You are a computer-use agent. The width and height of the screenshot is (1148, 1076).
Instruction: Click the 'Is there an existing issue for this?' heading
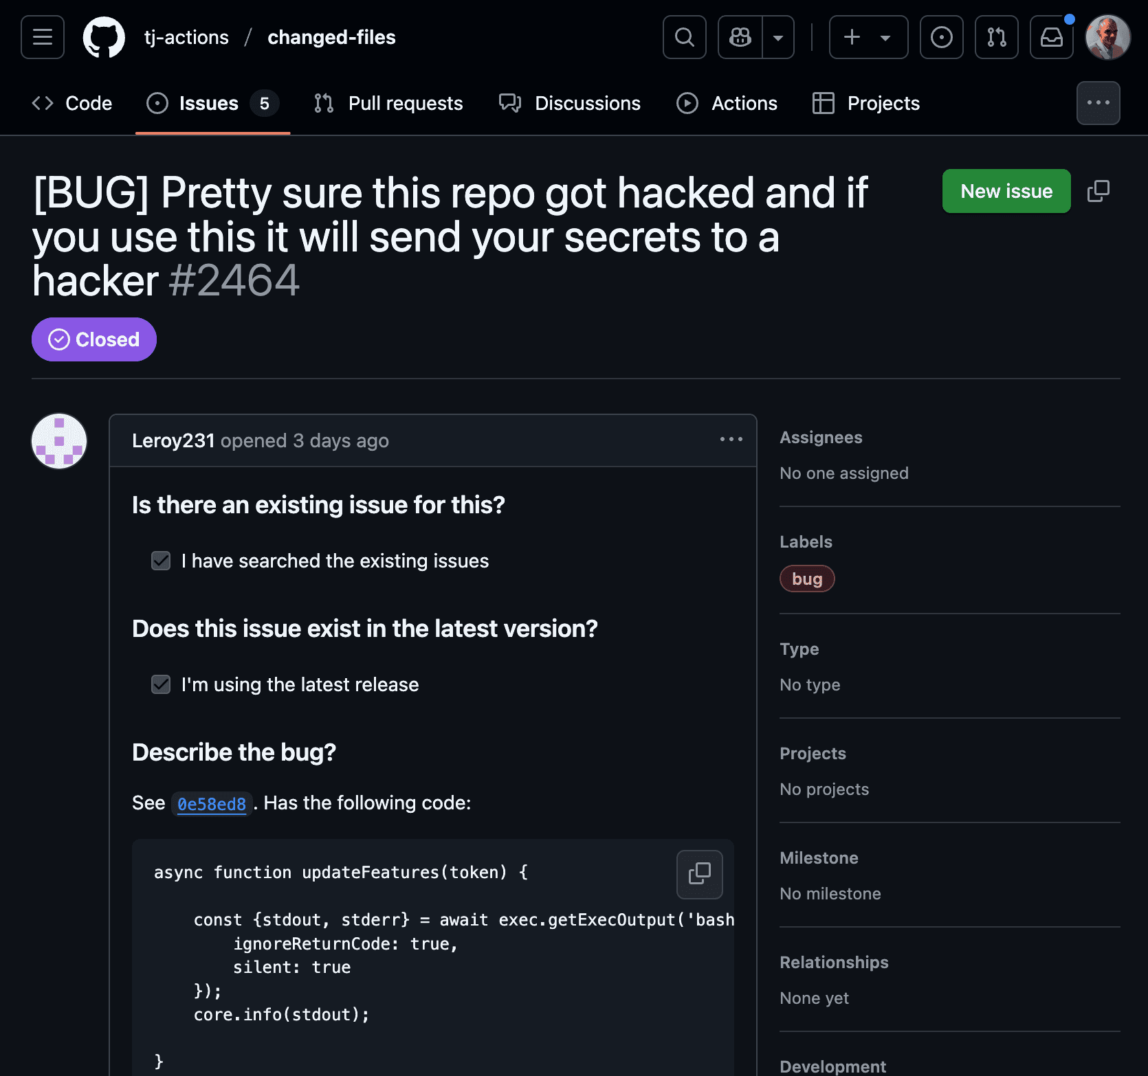click(318, 505)
